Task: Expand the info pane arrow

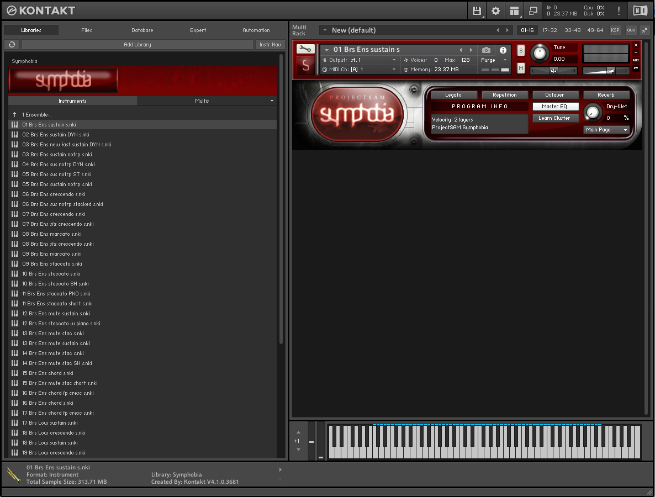Action: pyautogui.click(x=281, y=470)
